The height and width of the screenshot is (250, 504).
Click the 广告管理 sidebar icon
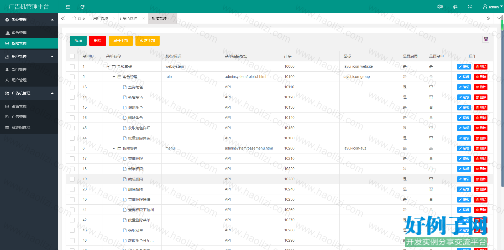point(7,117)
